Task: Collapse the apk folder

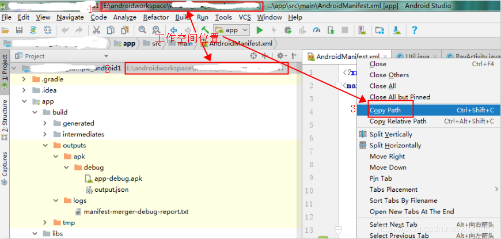Action: tap(56, 156)
